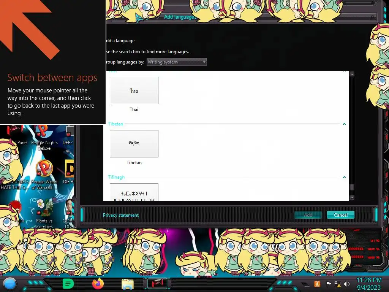Screen dimensions: 389x292
Task: Open the Group languages by dropdown
Action: pyautogui.click(x=176, y=62)
